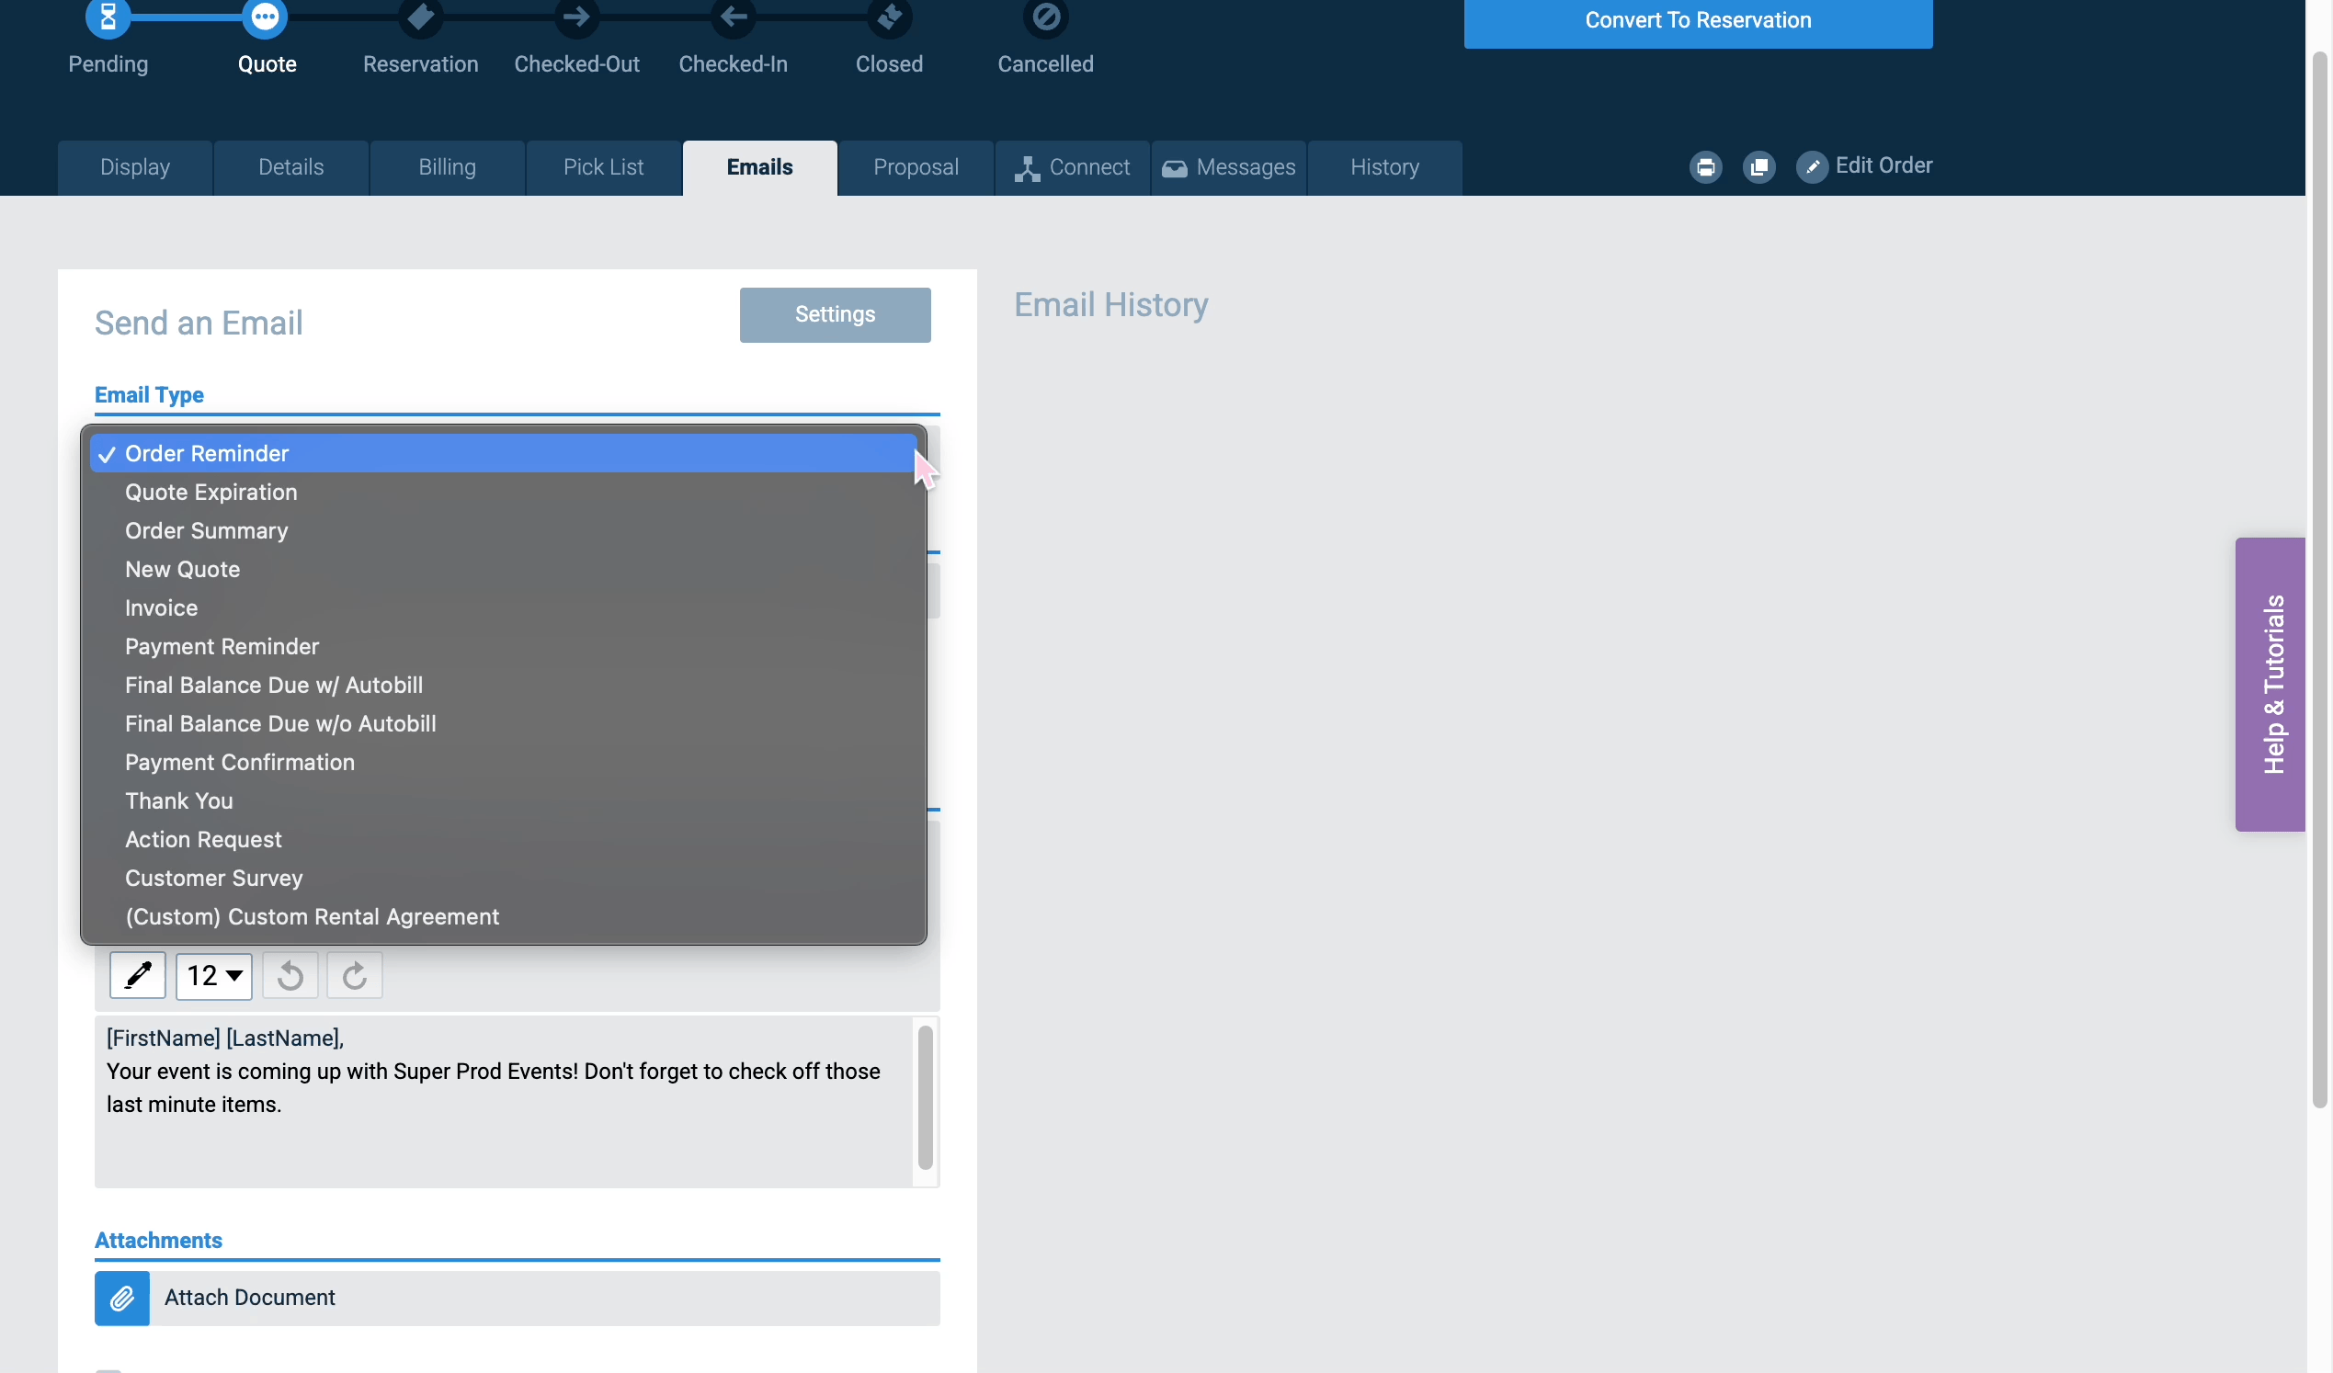Click the Email Type label
The width and height of the screenshot is (2333, 1373).
(x=149, y=395)
